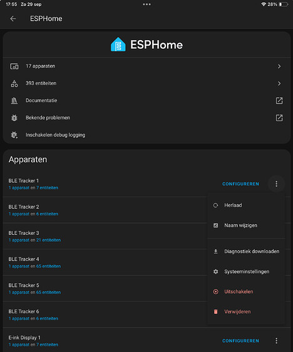The image size is (293, 352).
Task: Go back using the arrow icon
Action: tap(13, 19)
